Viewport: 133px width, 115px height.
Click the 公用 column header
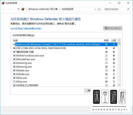tap(114, 40)
